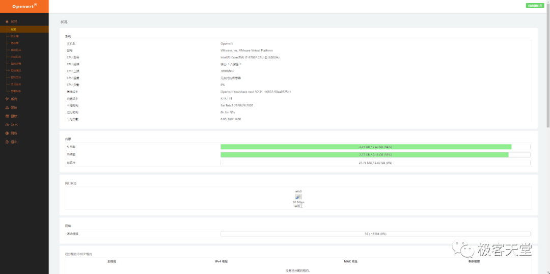Click the "已分配的 DHCP 租约" section heading
This screenshot has width=550, height=274.
click(x=78, y=254)
